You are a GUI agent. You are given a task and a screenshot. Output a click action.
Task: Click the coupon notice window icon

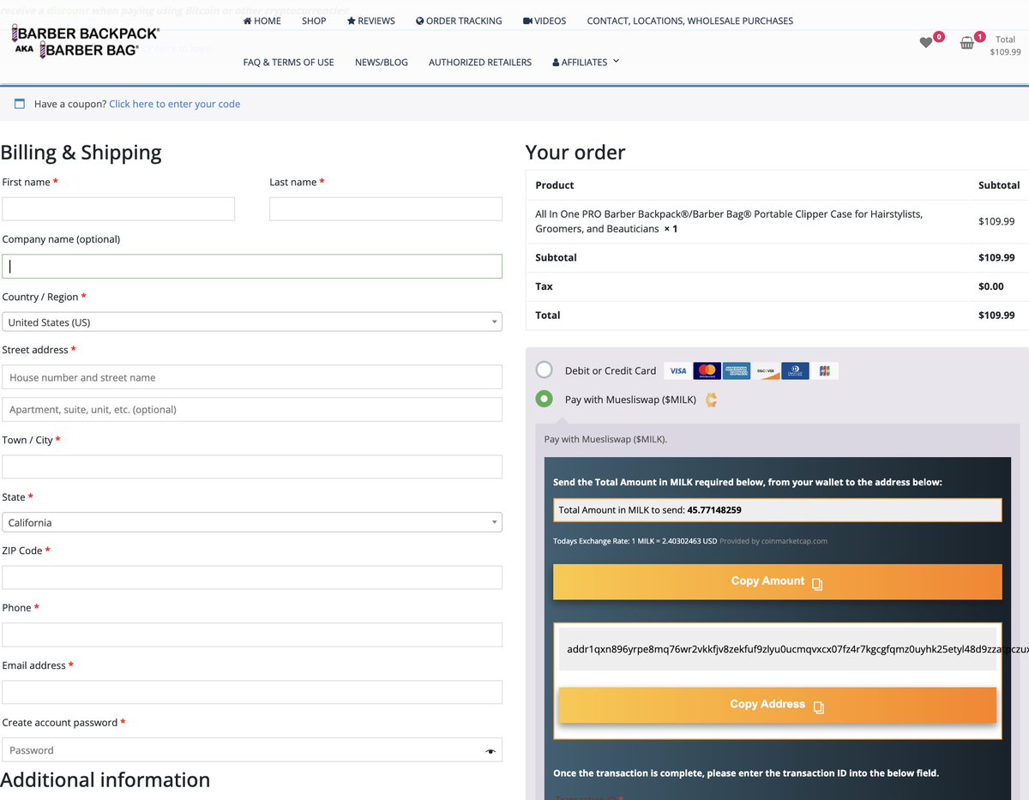(20, 104)
